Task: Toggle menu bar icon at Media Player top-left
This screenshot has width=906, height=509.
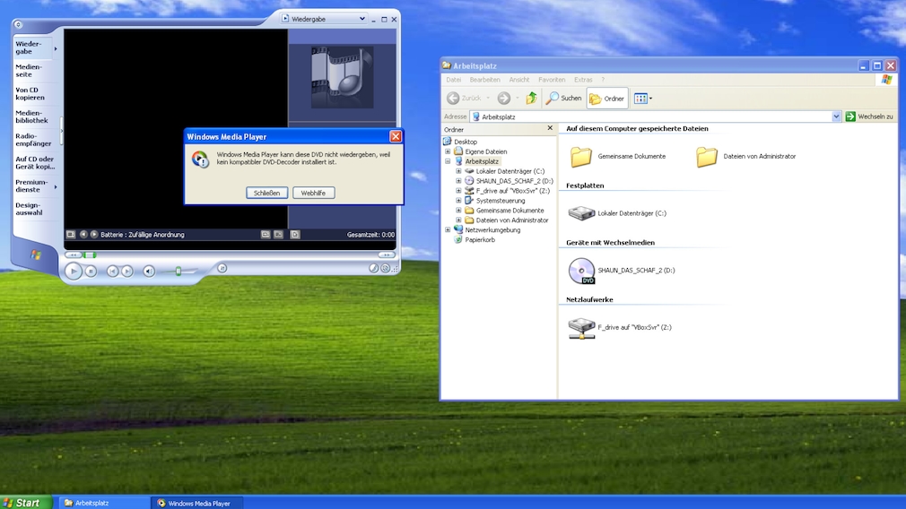Action: (18, 24)
